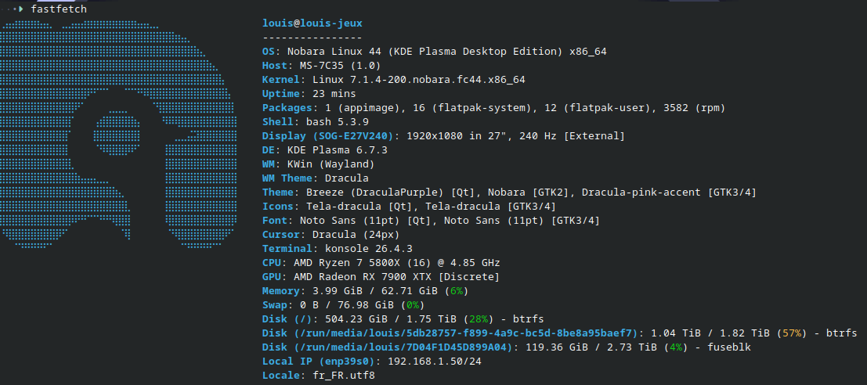
Task: Click the Shell value bash 5.3.9
Action: tap(336, 122)
